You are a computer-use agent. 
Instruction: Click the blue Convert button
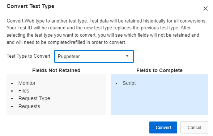[x=163, y=127]
